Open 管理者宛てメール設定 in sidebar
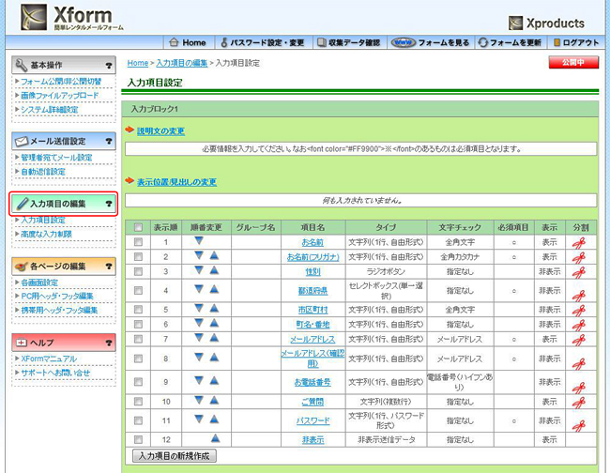This screenshot has width=610, height=473. [56, 158]
